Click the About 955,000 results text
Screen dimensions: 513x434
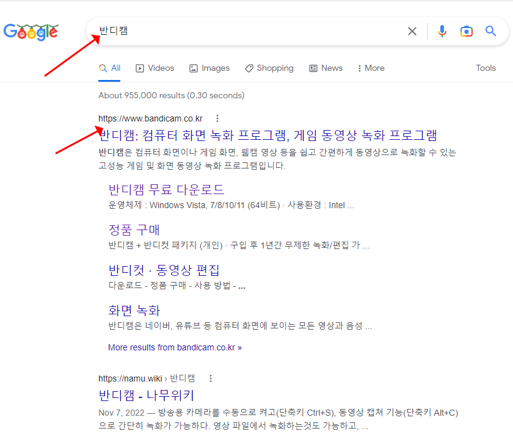pos(172,95)
